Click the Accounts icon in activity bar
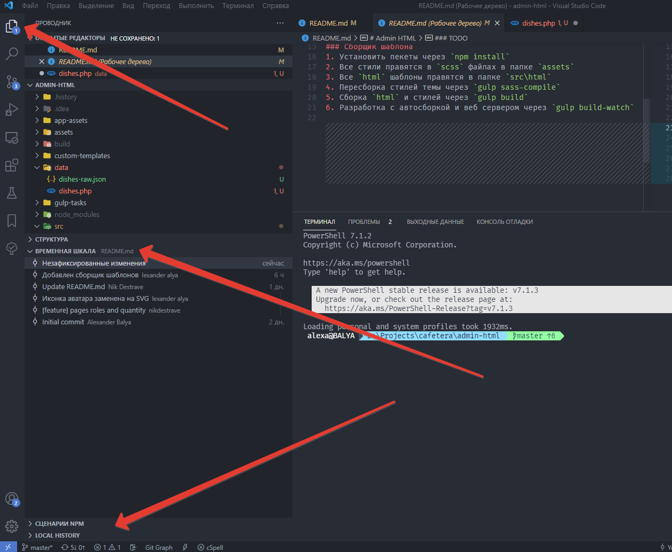Image resolution: width=672 pixels, height=552 pixels. tap(12, 499)
